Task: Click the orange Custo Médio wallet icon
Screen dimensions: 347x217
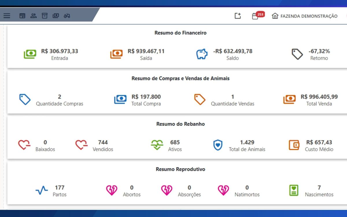Action: tap(294, 145)
